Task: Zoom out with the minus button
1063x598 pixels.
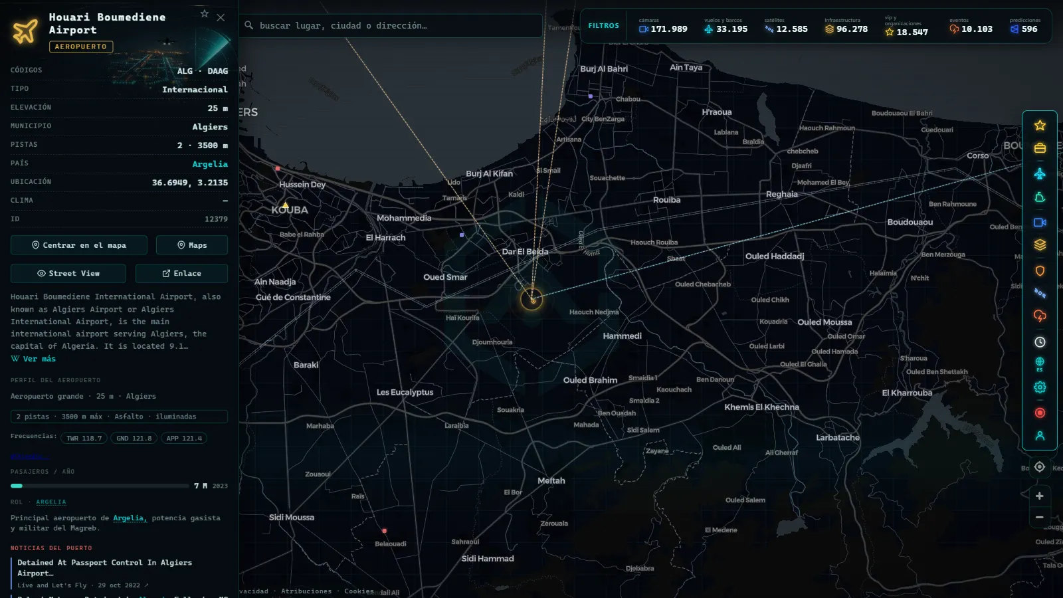Action: (1040, 517)
